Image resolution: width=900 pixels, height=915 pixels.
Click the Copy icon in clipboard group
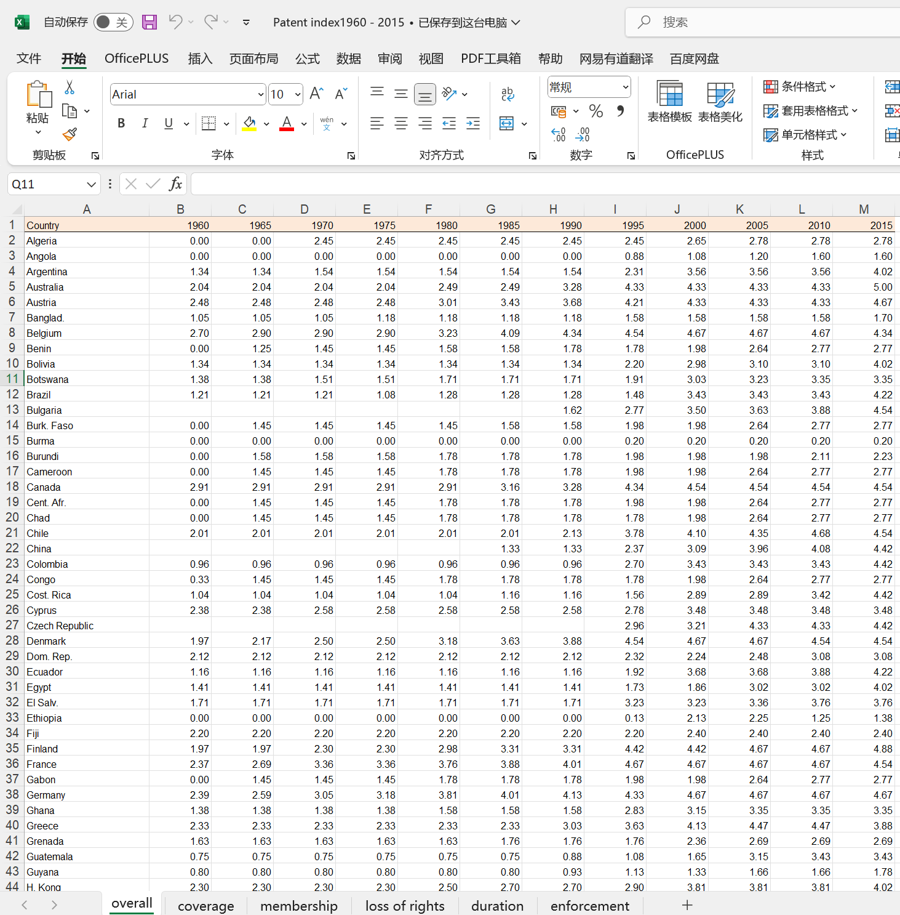(70, 111)
